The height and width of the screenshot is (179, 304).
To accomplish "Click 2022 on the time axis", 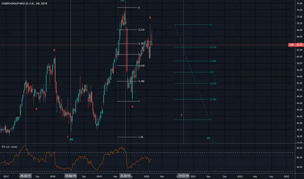I will pyautogui.click(x=240, y=176).
